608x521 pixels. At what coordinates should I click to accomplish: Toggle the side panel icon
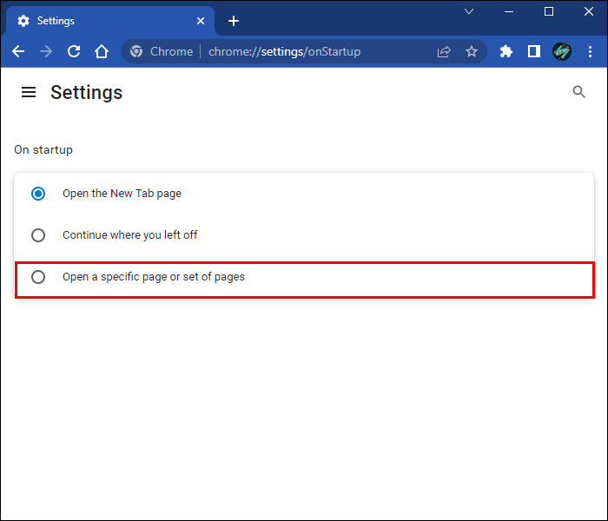tap(534, 51)
